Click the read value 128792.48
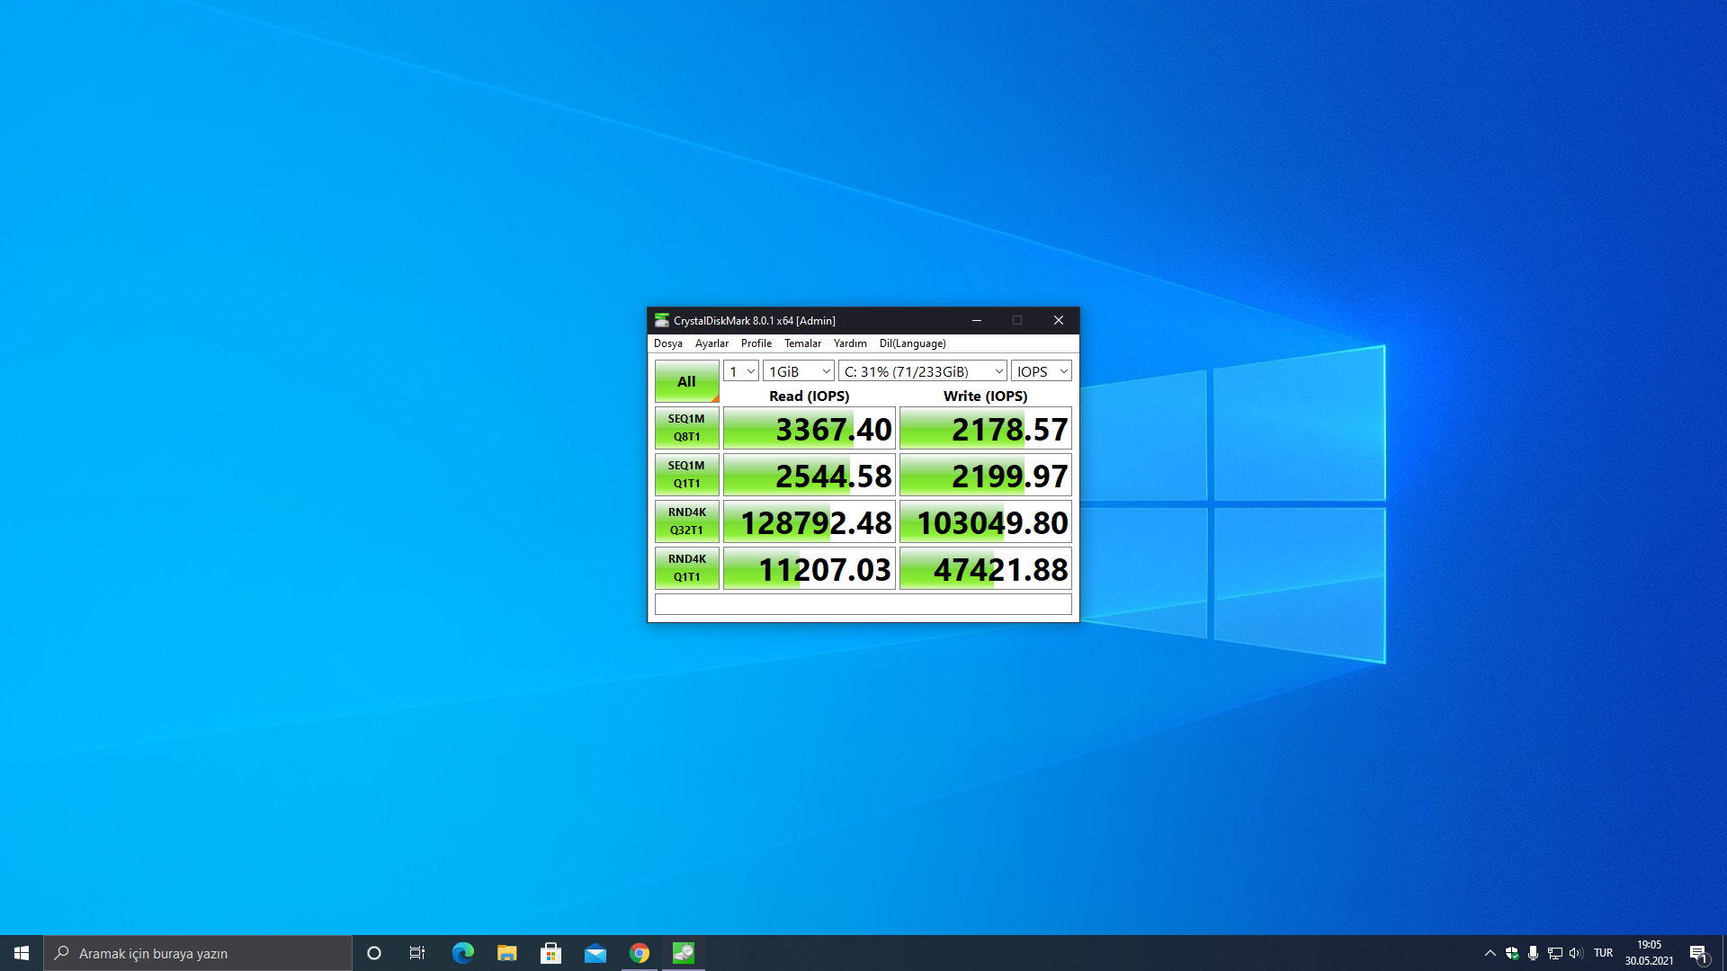The image size is (1727, 971). (810, 522)
